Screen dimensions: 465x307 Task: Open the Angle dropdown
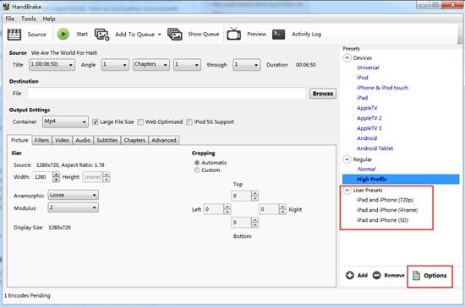[x=115, y=64]
